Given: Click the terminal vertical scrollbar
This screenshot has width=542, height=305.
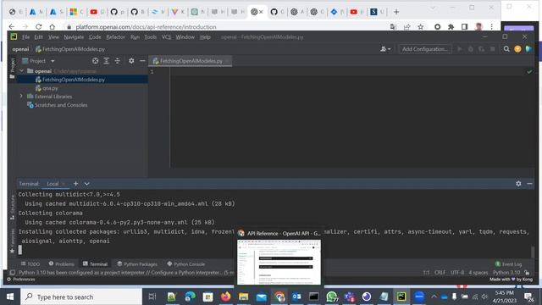Looking at the screenshot, I should tap(533, 252).
